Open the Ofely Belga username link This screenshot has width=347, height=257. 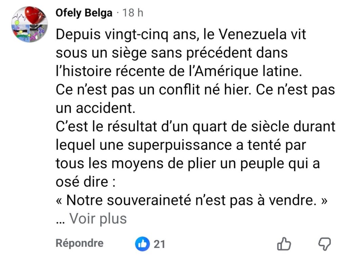point(84,13)
